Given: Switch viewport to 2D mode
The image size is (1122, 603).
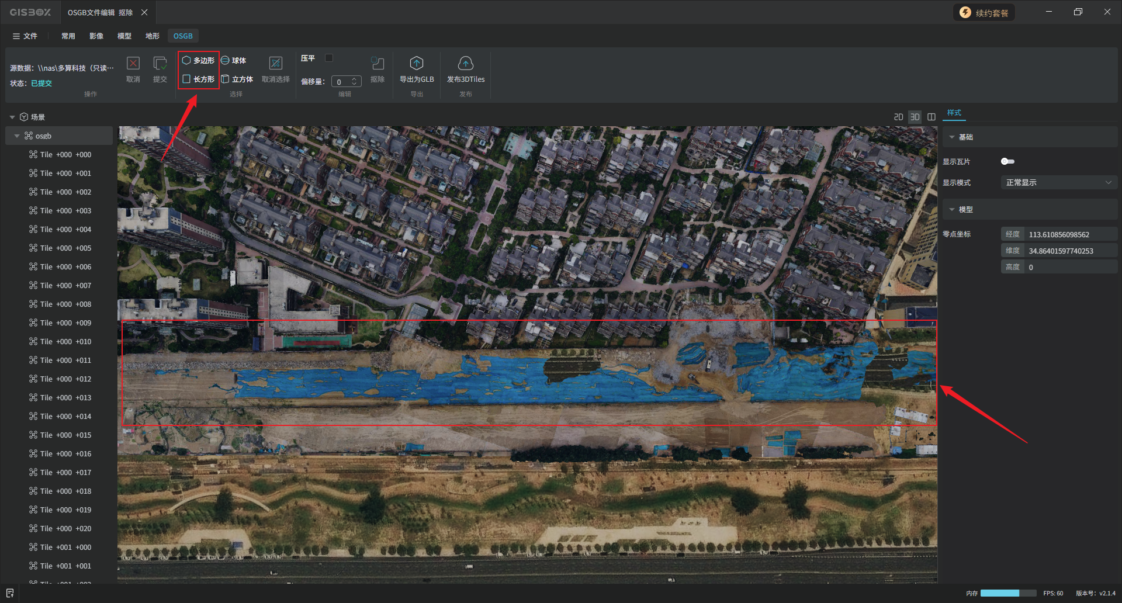Looking at the screenshot, I should coord(898,117).
